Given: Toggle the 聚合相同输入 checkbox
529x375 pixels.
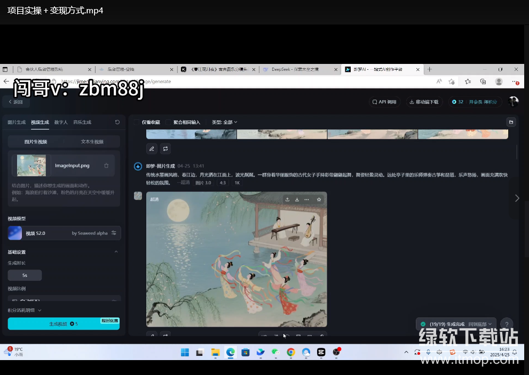Looking at the screenshot, I should coord(169,122).
